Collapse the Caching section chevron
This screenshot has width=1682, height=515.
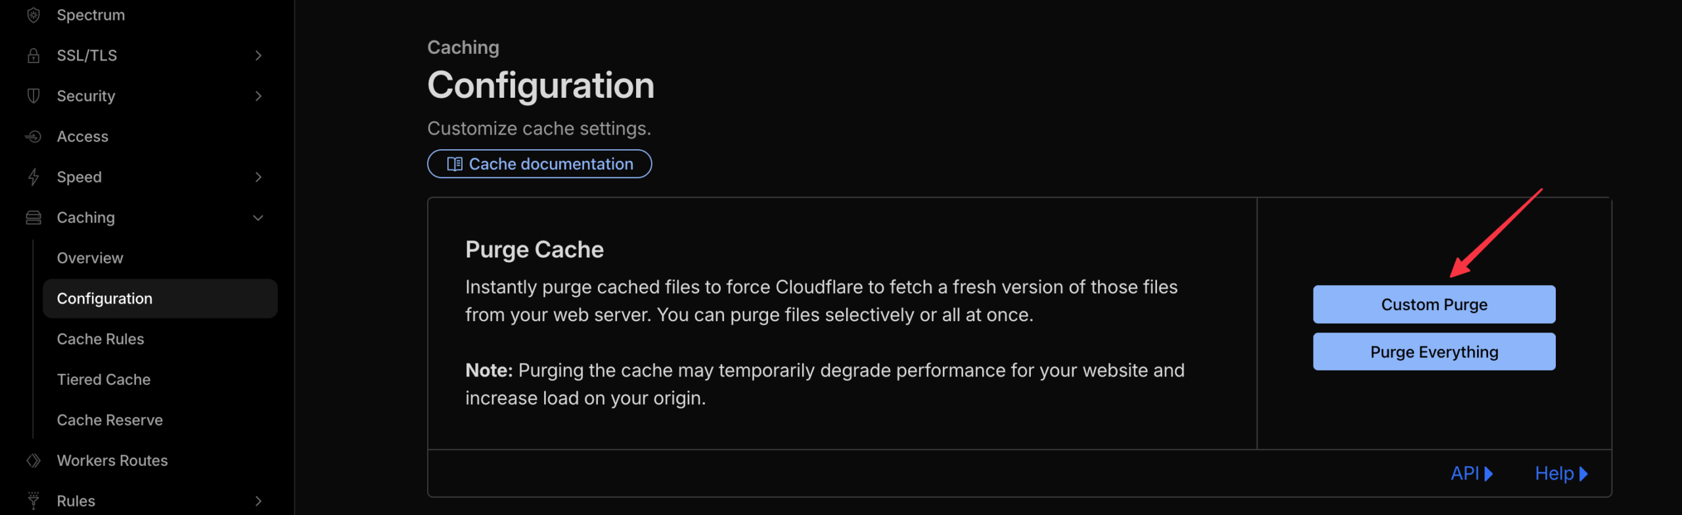pyautogui.click(x=258, y=217)
